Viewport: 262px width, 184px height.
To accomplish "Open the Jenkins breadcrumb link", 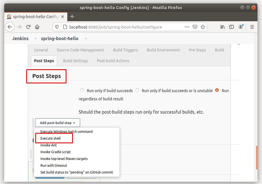I will [x=20, y=38].
